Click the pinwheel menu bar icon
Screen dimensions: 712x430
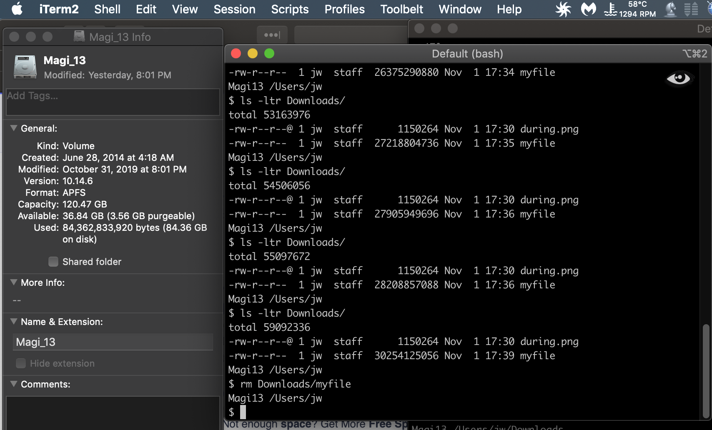563,9
